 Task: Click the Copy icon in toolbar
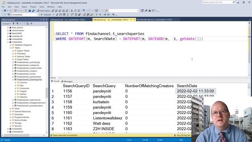point(75,11)
